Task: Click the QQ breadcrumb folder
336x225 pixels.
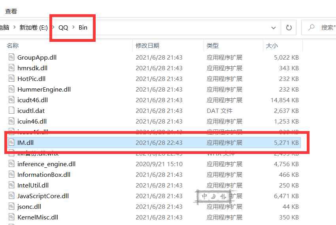Action: click(63, 27)
